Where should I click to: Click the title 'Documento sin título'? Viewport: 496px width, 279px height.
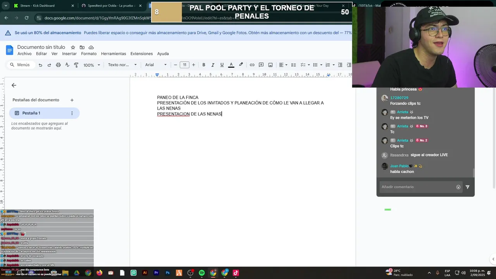(x=41, y=47)
